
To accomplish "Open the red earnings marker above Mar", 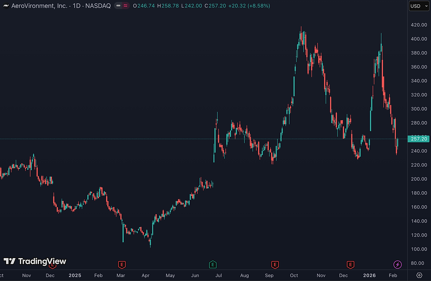I will [122, 265].
